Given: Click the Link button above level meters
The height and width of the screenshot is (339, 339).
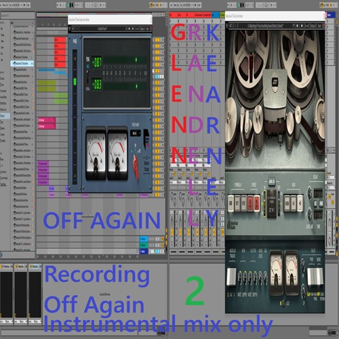Looking at the screenshot, I should point(272,182).
